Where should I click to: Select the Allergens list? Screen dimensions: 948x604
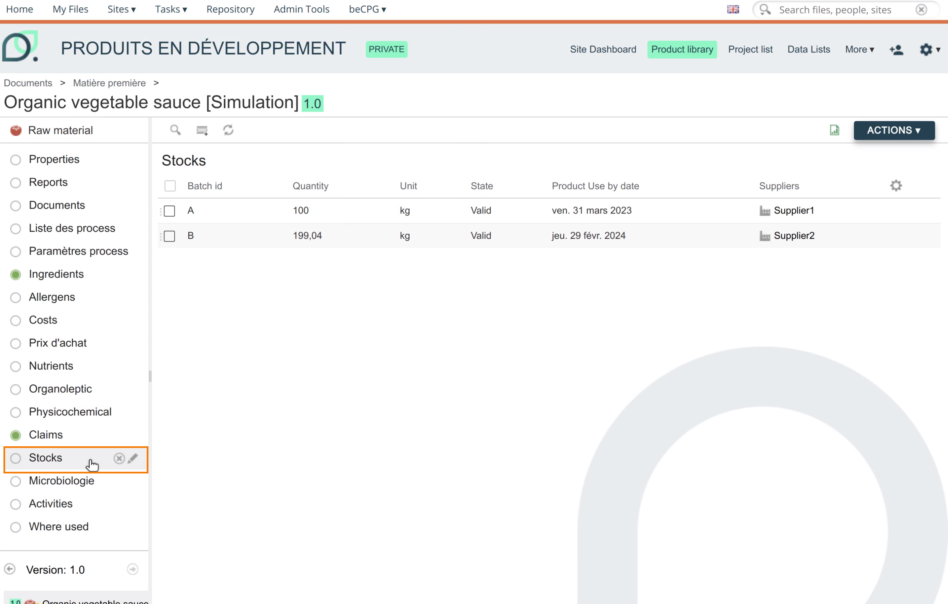(52, 297)
